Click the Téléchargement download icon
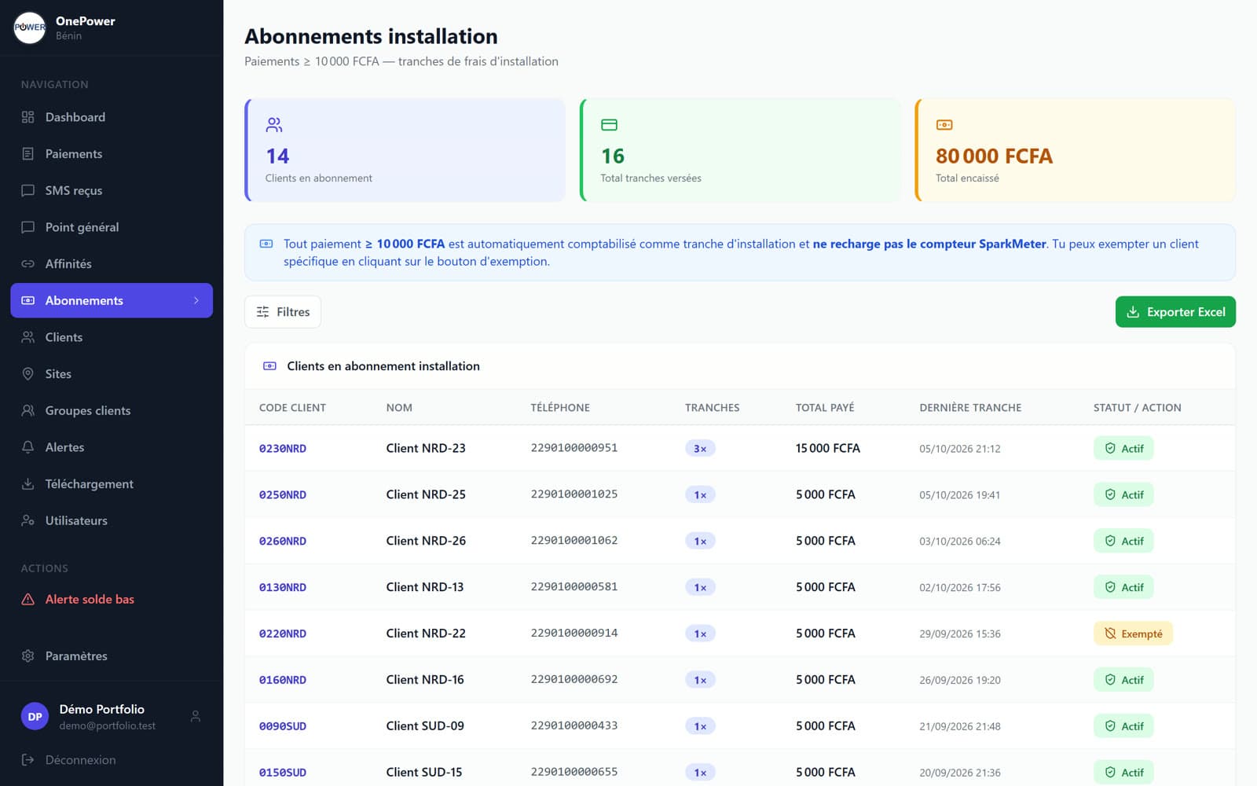 (28, 484)
